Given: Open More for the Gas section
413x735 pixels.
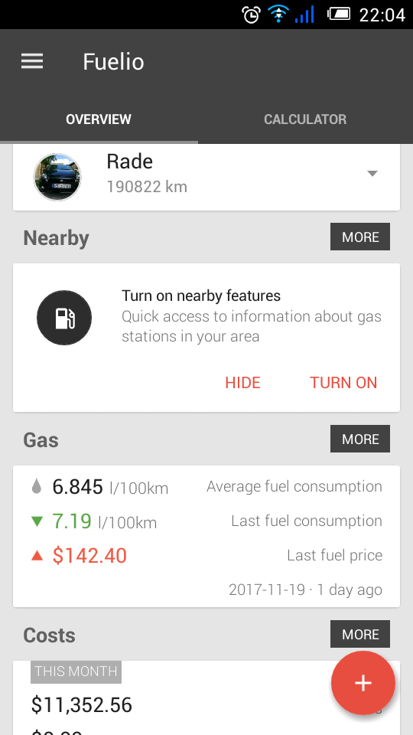Looking at the screenshot, I should point(360,439).
